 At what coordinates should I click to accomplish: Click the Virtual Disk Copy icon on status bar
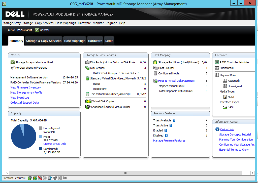[35, 178]
